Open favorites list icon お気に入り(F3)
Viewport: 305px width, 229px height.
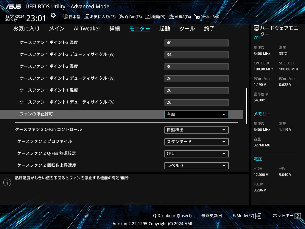86,17
